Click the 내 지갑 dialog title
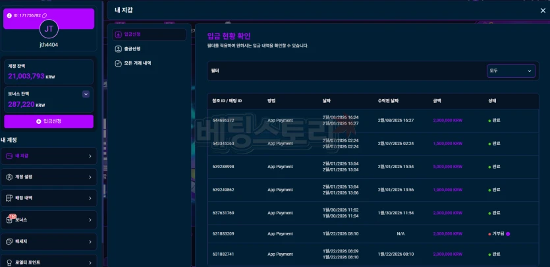The image size is (550, 267). 124,11
